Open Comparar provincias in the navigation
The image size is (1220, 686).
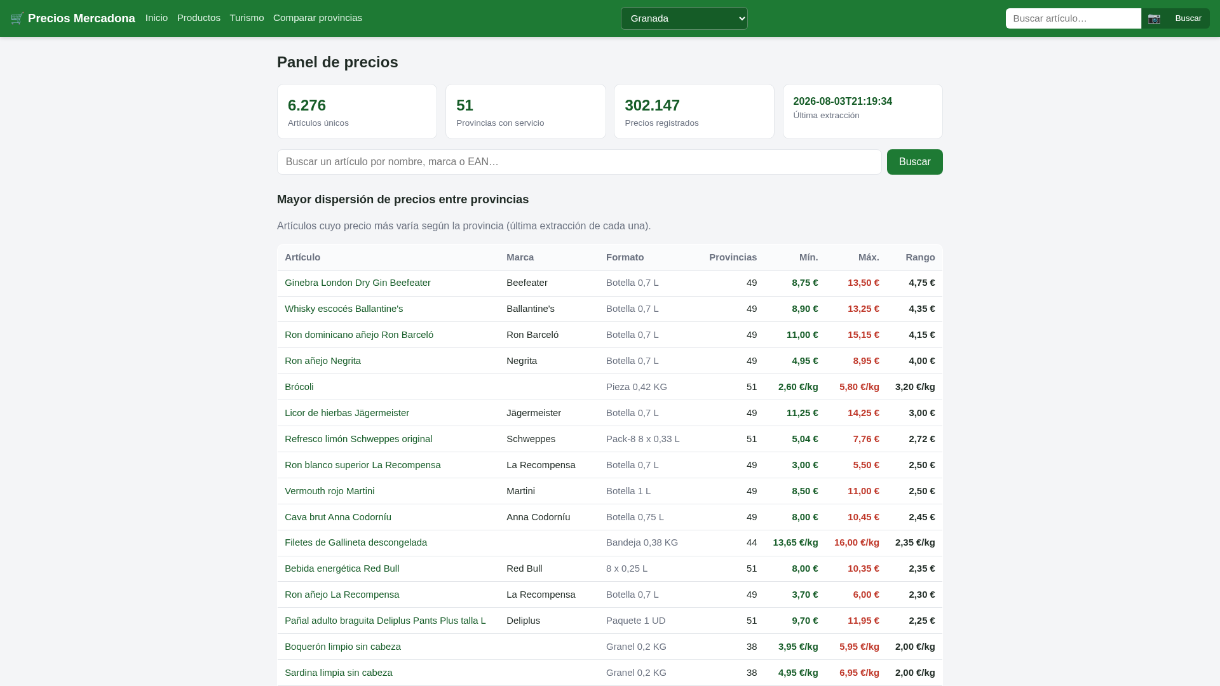(318, 18)
